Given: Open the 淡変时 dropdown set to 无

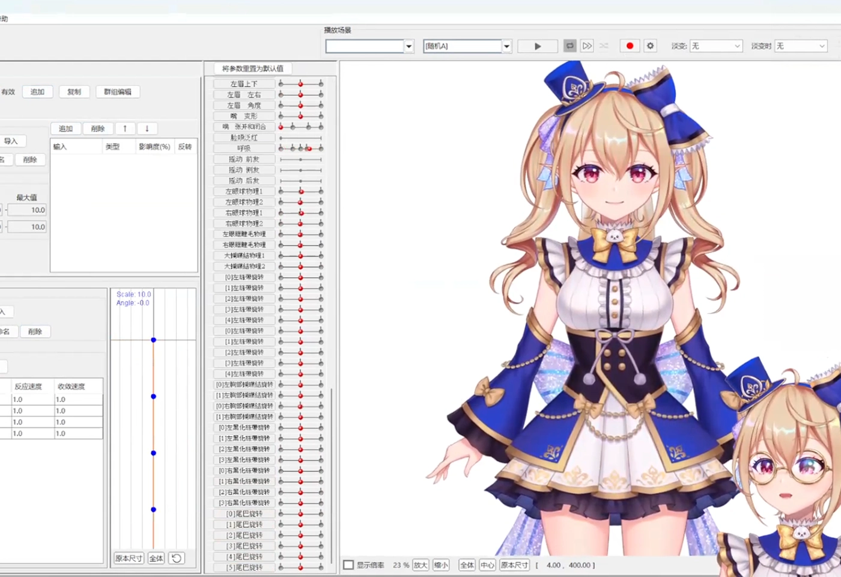Looking at the screenshot, I should pyautogui.click(x=801, y=46).
